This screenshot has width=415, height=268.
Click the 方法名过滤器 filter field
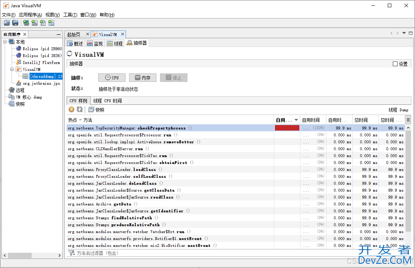[212, 253]
